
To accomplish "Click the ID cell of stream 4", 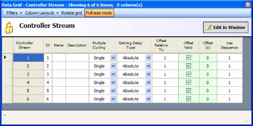I will click(48, 82).
